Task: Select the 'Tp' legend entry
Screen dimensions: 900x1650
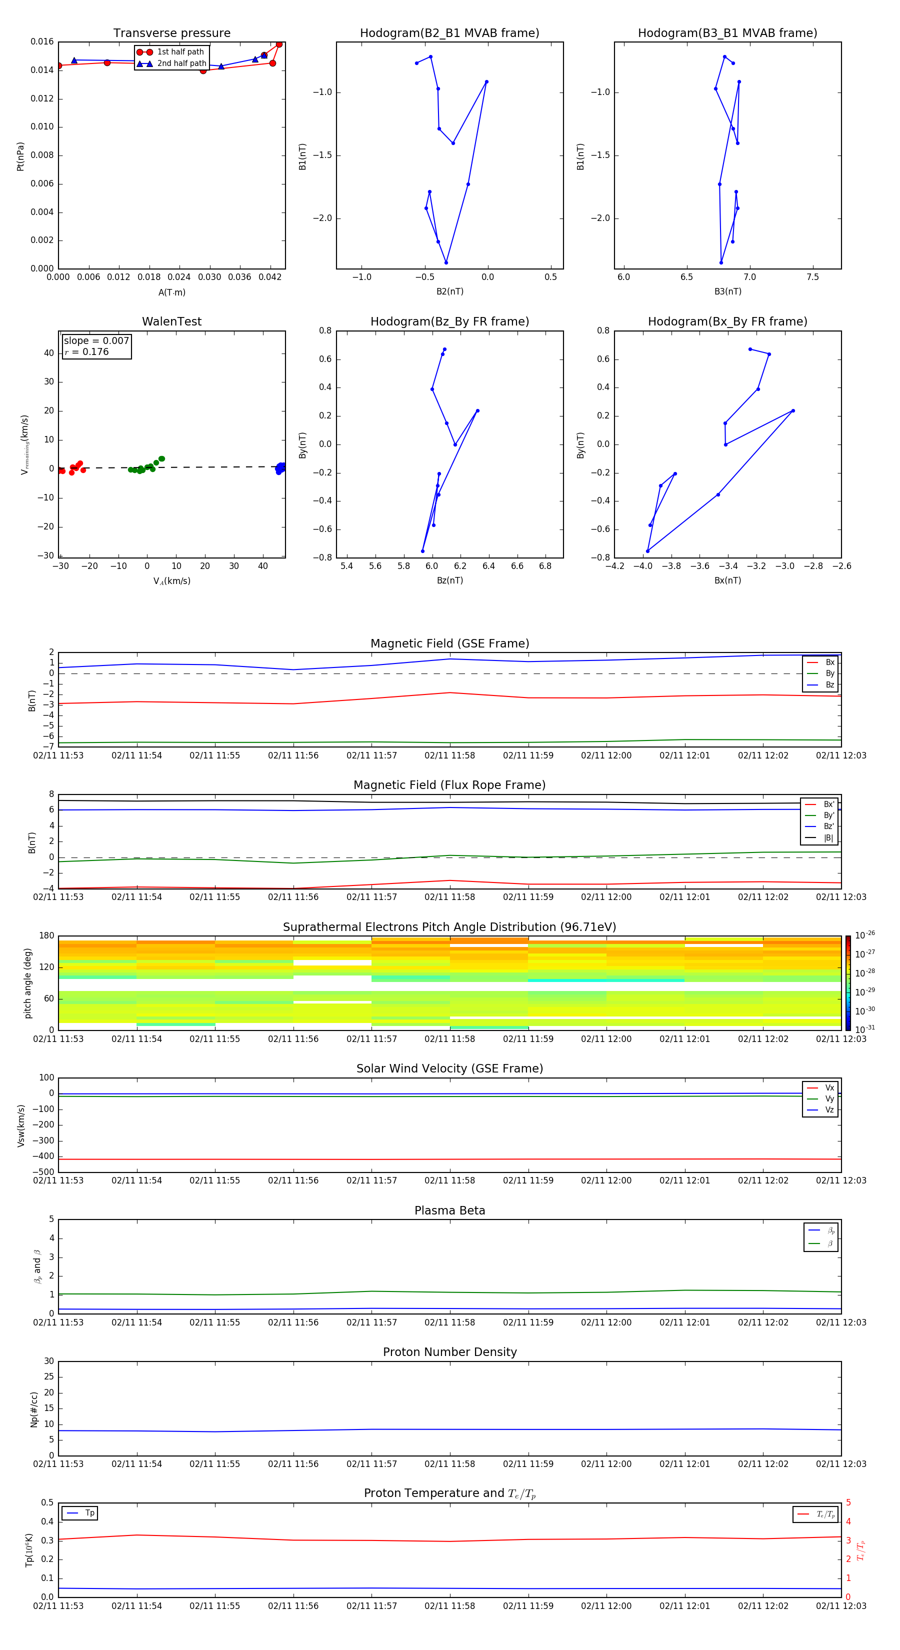Action: [x=80, y=1513]
